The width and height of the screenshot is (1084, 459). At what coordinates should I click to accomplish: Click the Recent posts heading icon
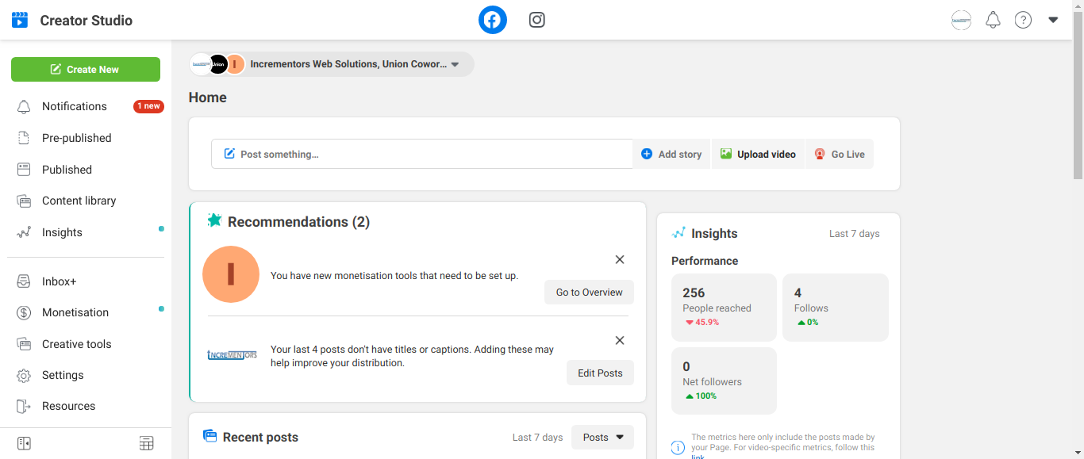210,436
